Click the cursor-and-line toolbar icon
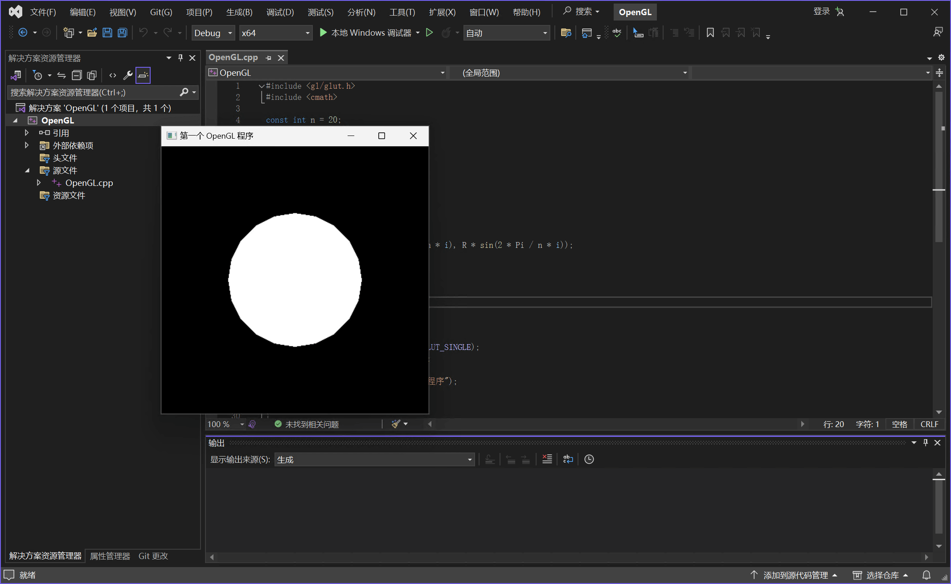Screen dimensions: 951x584 click(x=638, y=33)
